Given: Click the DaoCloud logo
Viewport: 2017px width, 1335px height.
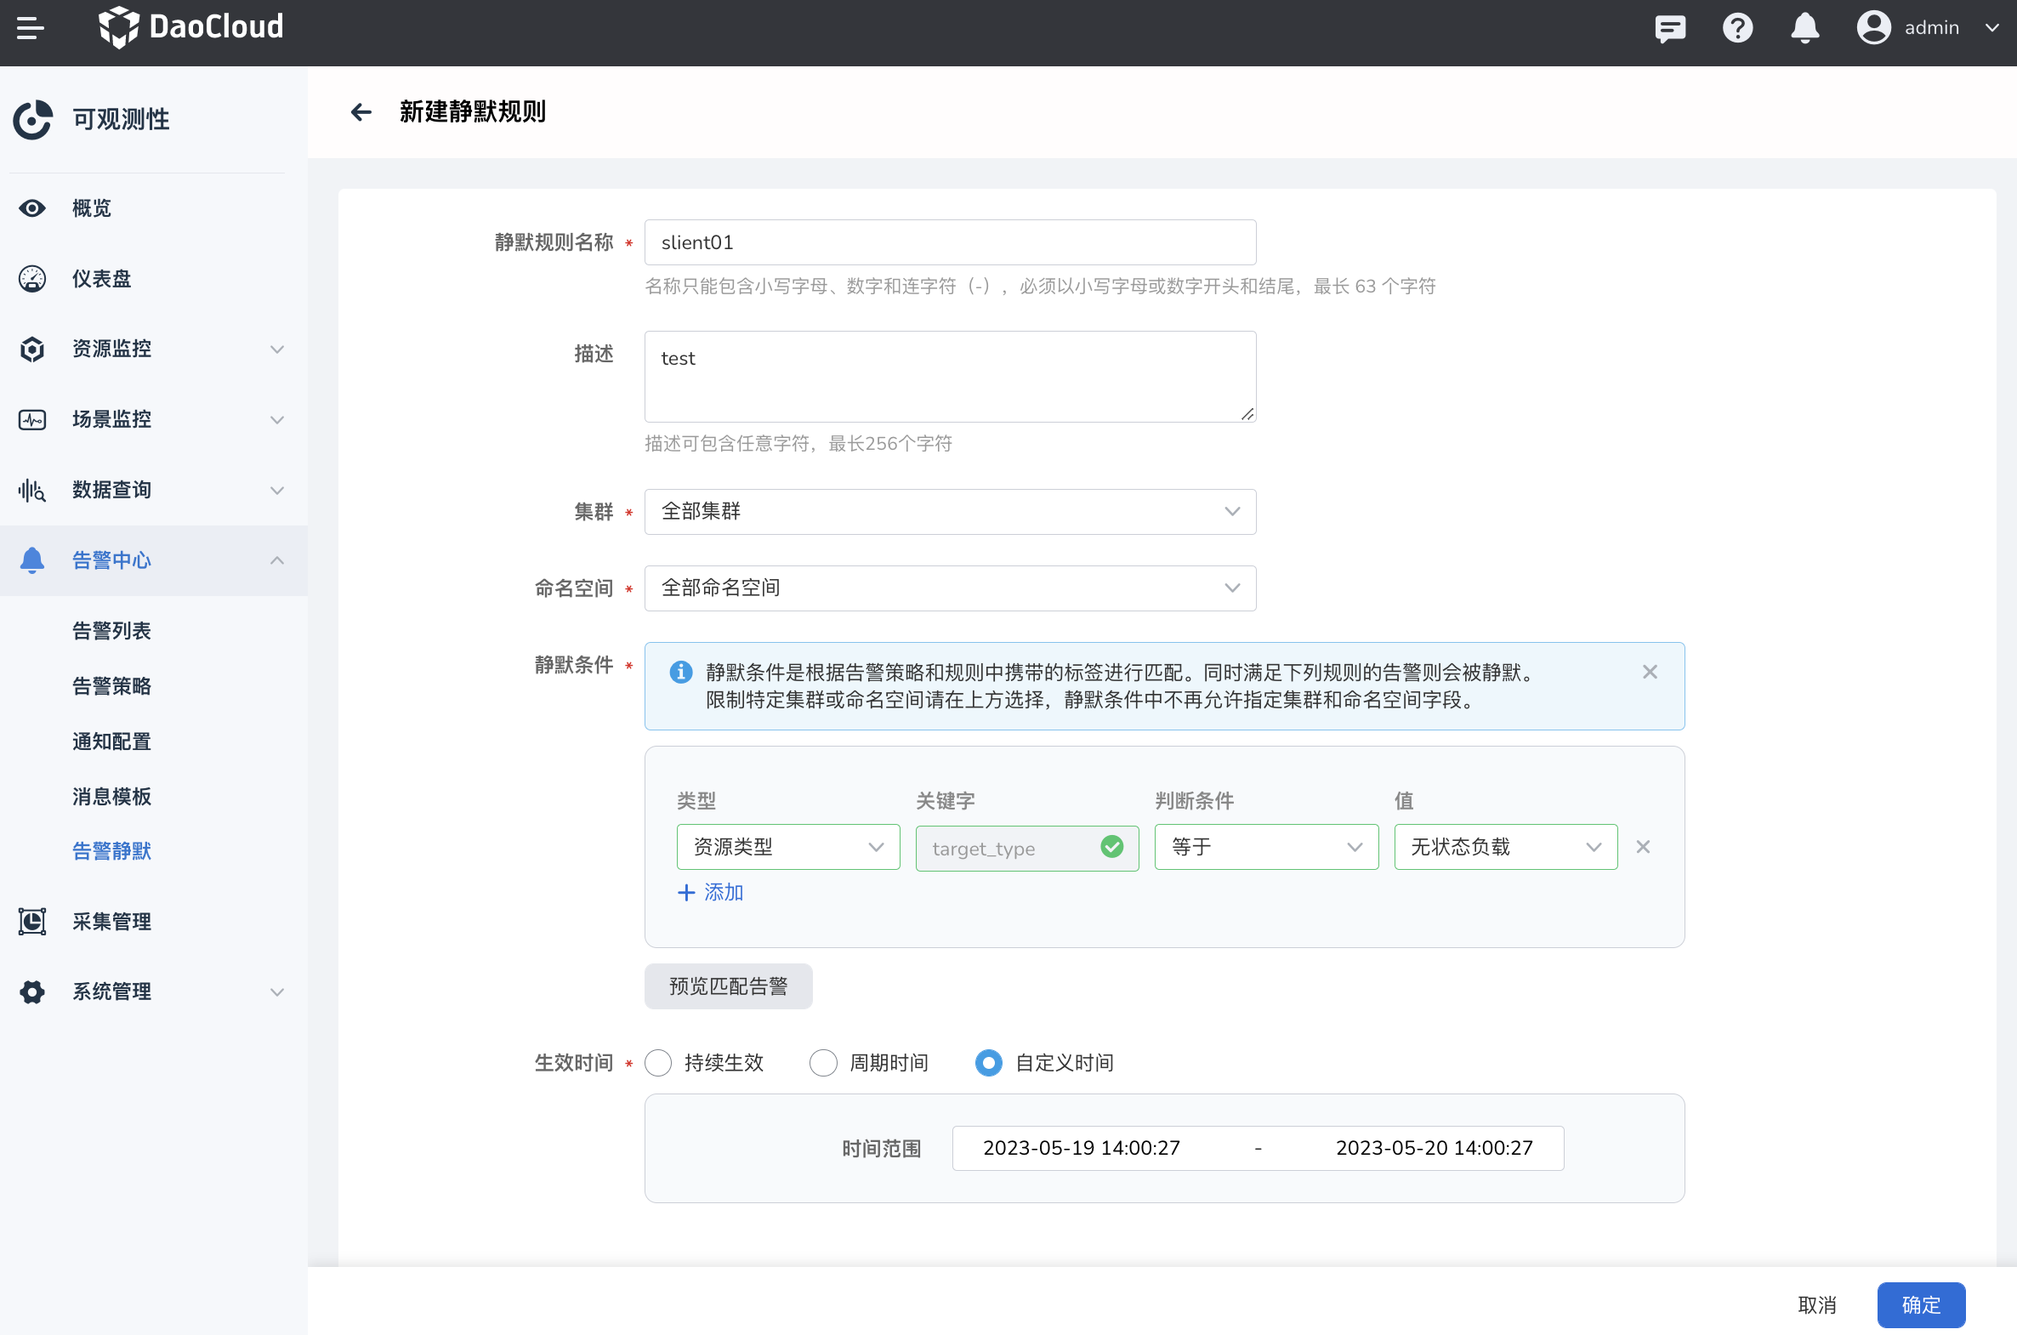Looking at the screenshot, I should [190, 27].
